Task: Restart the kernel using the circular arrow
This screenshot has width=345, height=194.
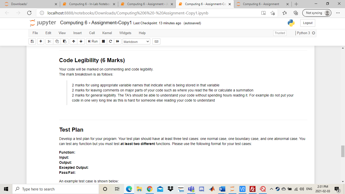Action: [x=110, y=41]
